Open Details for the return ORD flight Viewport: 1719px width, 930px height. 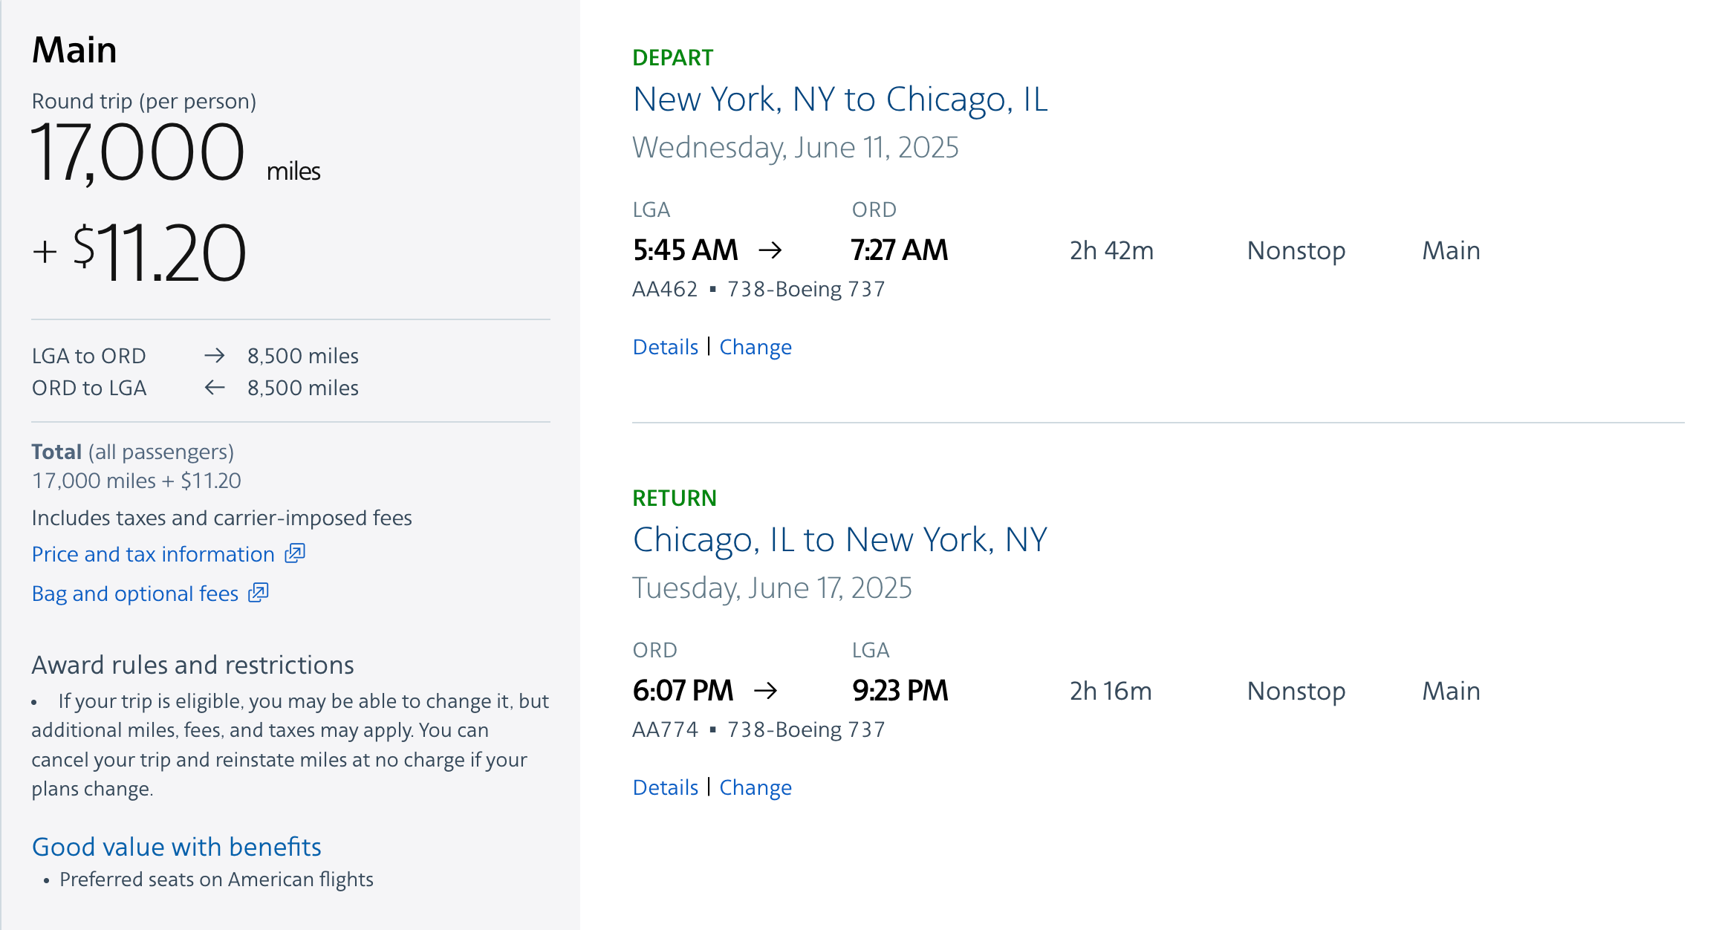click(665, 787)
